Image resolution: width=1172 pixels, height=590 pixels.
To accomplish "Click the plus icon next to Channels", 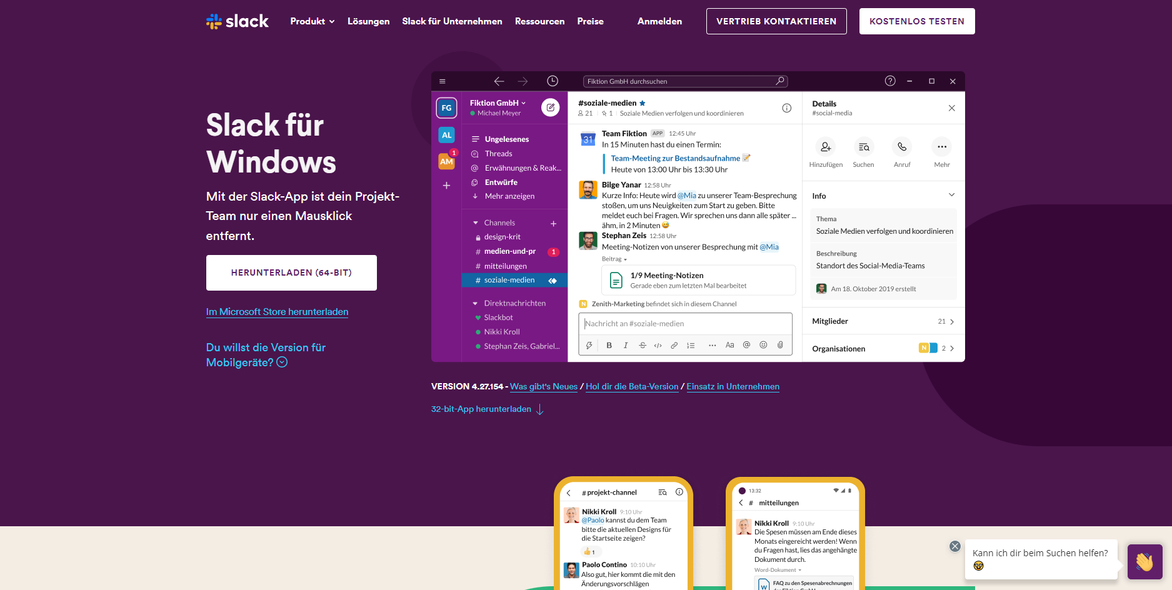I will [x=553, y=224].
